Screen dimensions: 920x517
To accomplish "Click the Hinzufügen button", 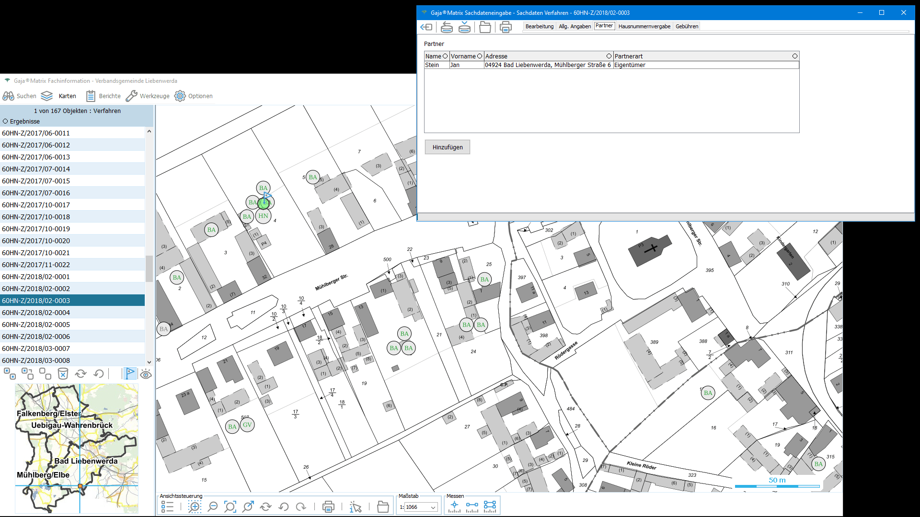I will (x=447, y=147).
